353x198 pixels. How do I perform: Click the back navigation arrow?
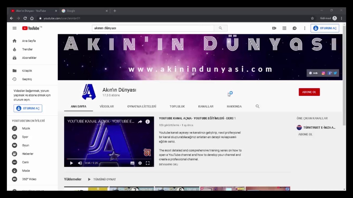point(11,18)
